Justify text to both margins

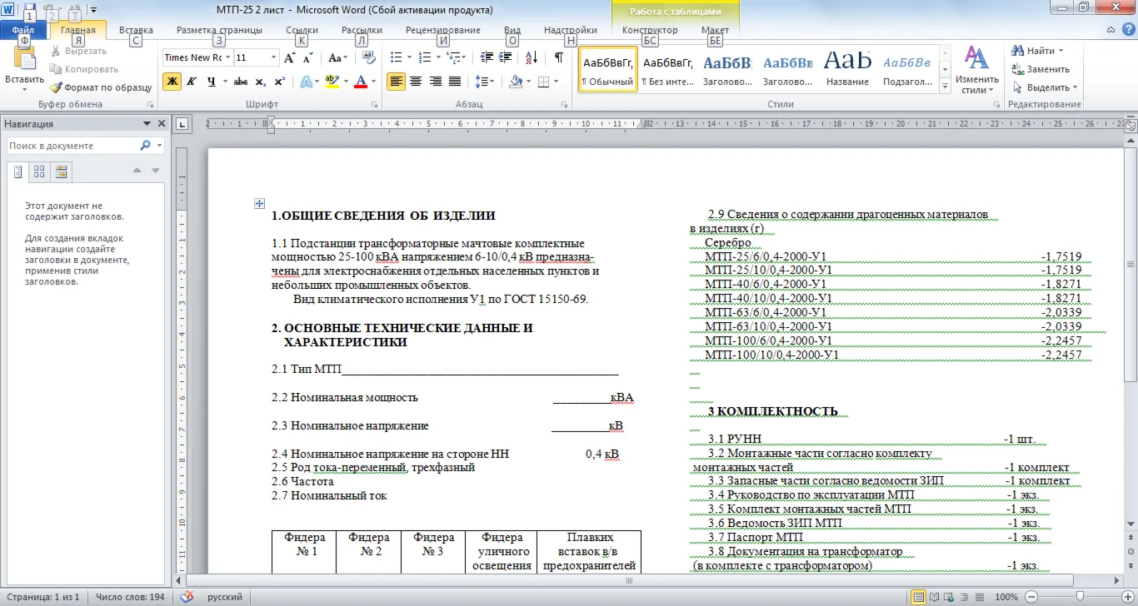455,82
